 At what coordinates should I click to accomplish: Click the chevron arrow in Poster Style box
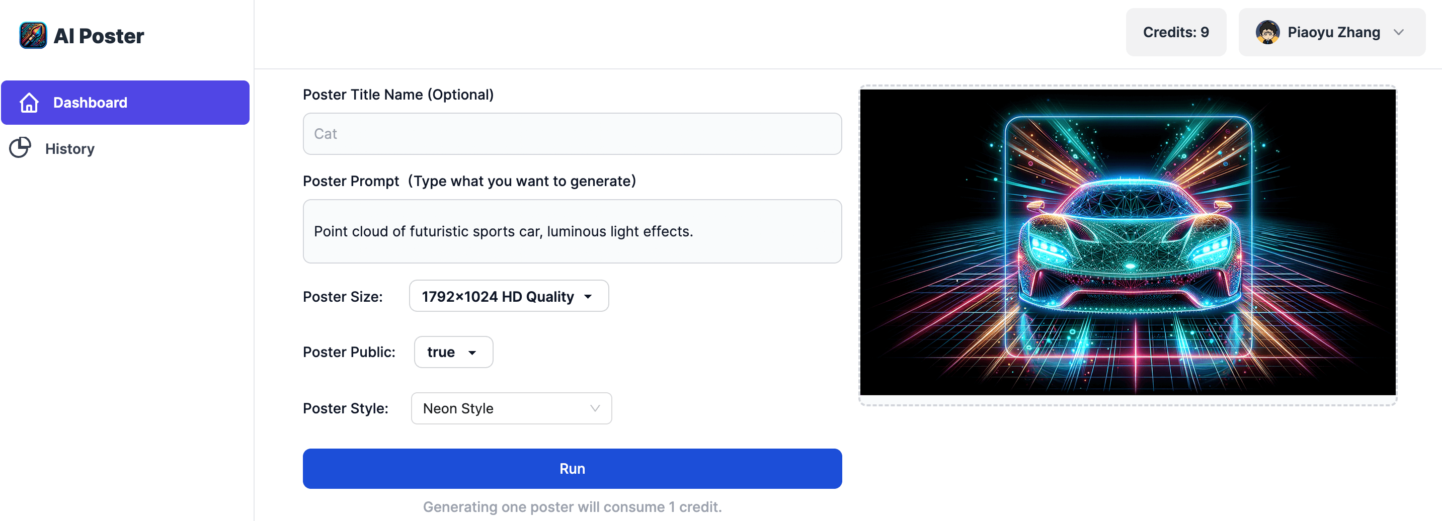click(595, 408)
